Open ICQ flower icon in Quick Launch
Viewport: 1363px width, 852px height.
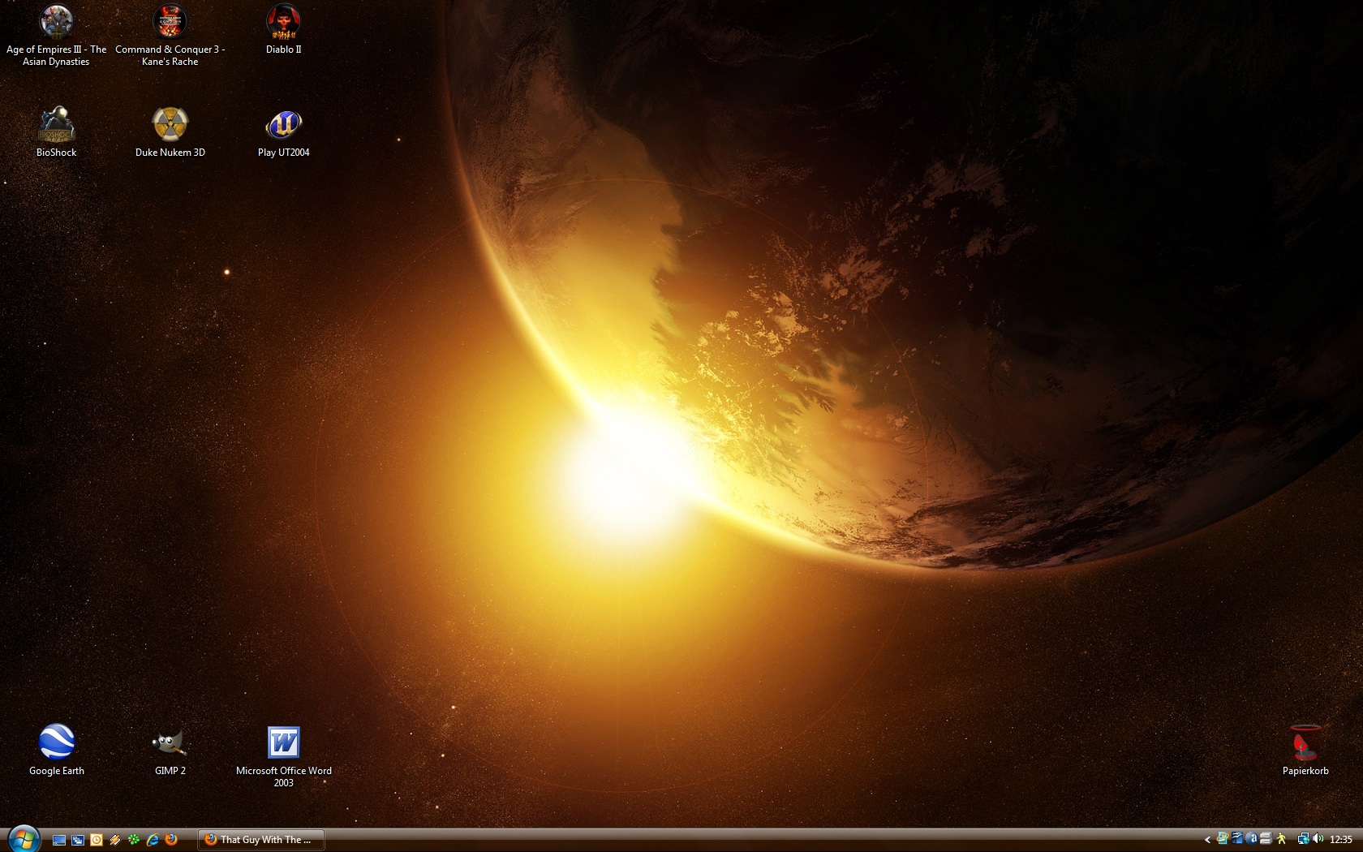(134, 840)
